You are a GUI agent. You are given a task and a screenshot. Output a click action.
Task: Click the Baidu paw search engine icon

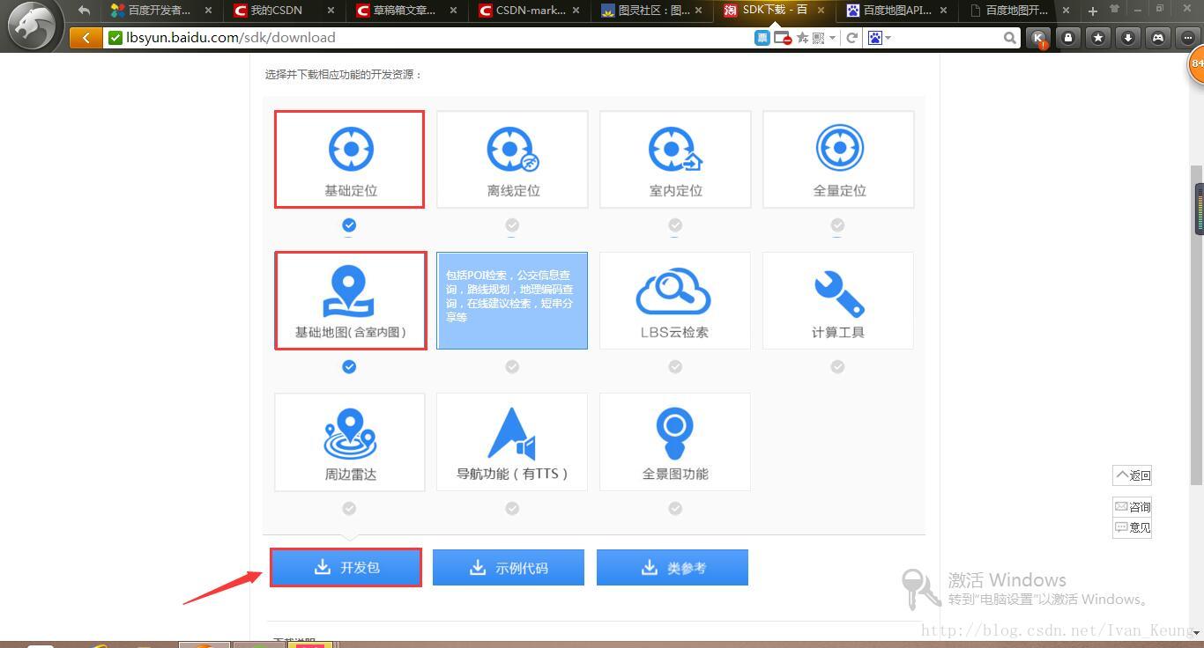click(x=875, y=38)
